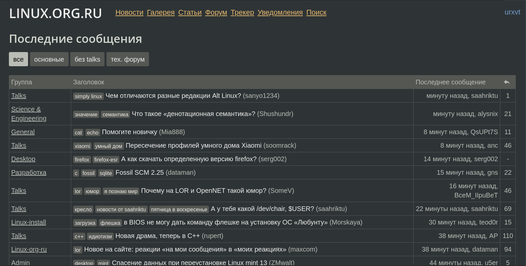Open the "Fossil SCM 2.25" topic
The image size is (526, 266).
[140, 173]
